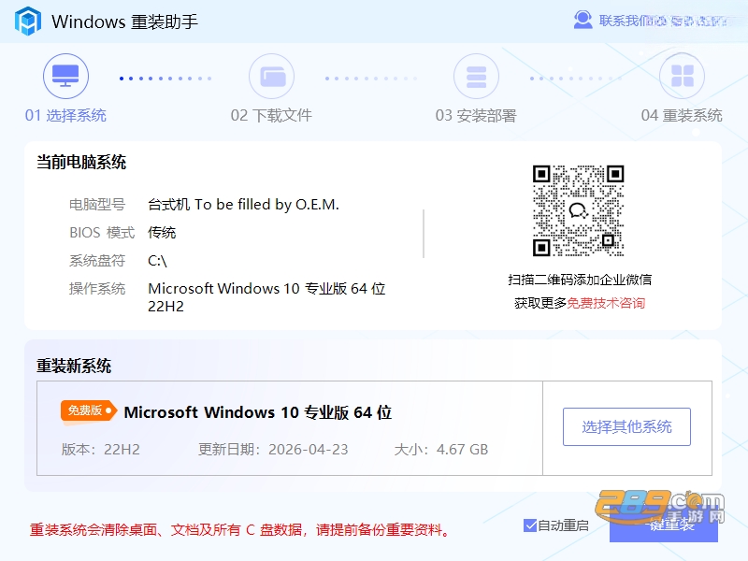The image size is (748, 561).
Task: Select the step 03 install deployment icon
Action: coord(476,77)
